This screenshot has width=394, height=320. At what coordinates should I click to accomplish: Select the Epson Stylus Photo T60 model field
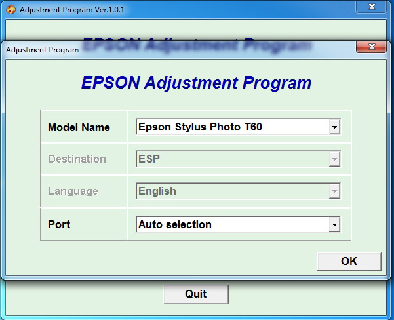[238, 127]
